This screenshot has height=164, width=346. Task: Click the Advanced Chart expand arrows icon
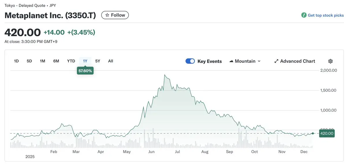(x=276, y=61)
